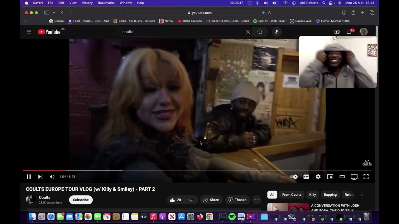Select the 'All' filter chip
The image size is (399, 224).
(272, 195)
